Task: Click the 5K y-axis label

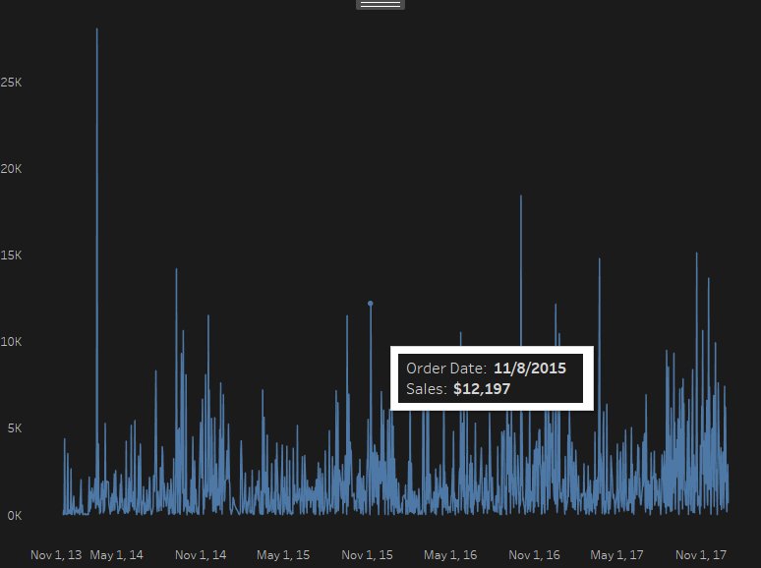Action: [x=15, y=428]
